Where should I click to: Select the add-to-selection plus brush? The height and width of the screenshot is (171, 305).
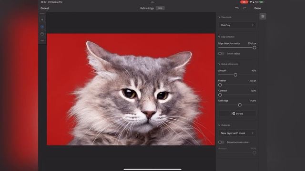[42, 27]
